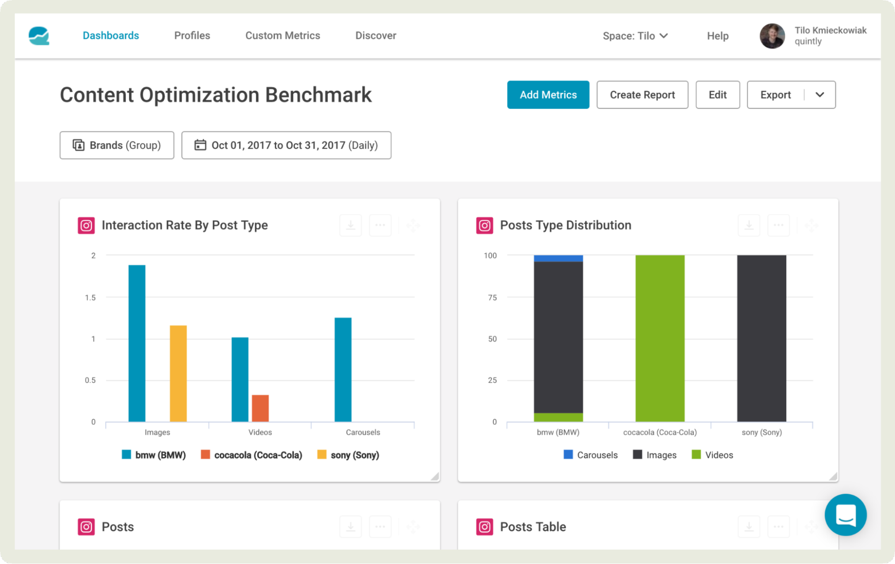The image size is (895, 564).
Task: Open the Oct 2017 date range picker
Action: pyautogui.click(x=286, y=145)
